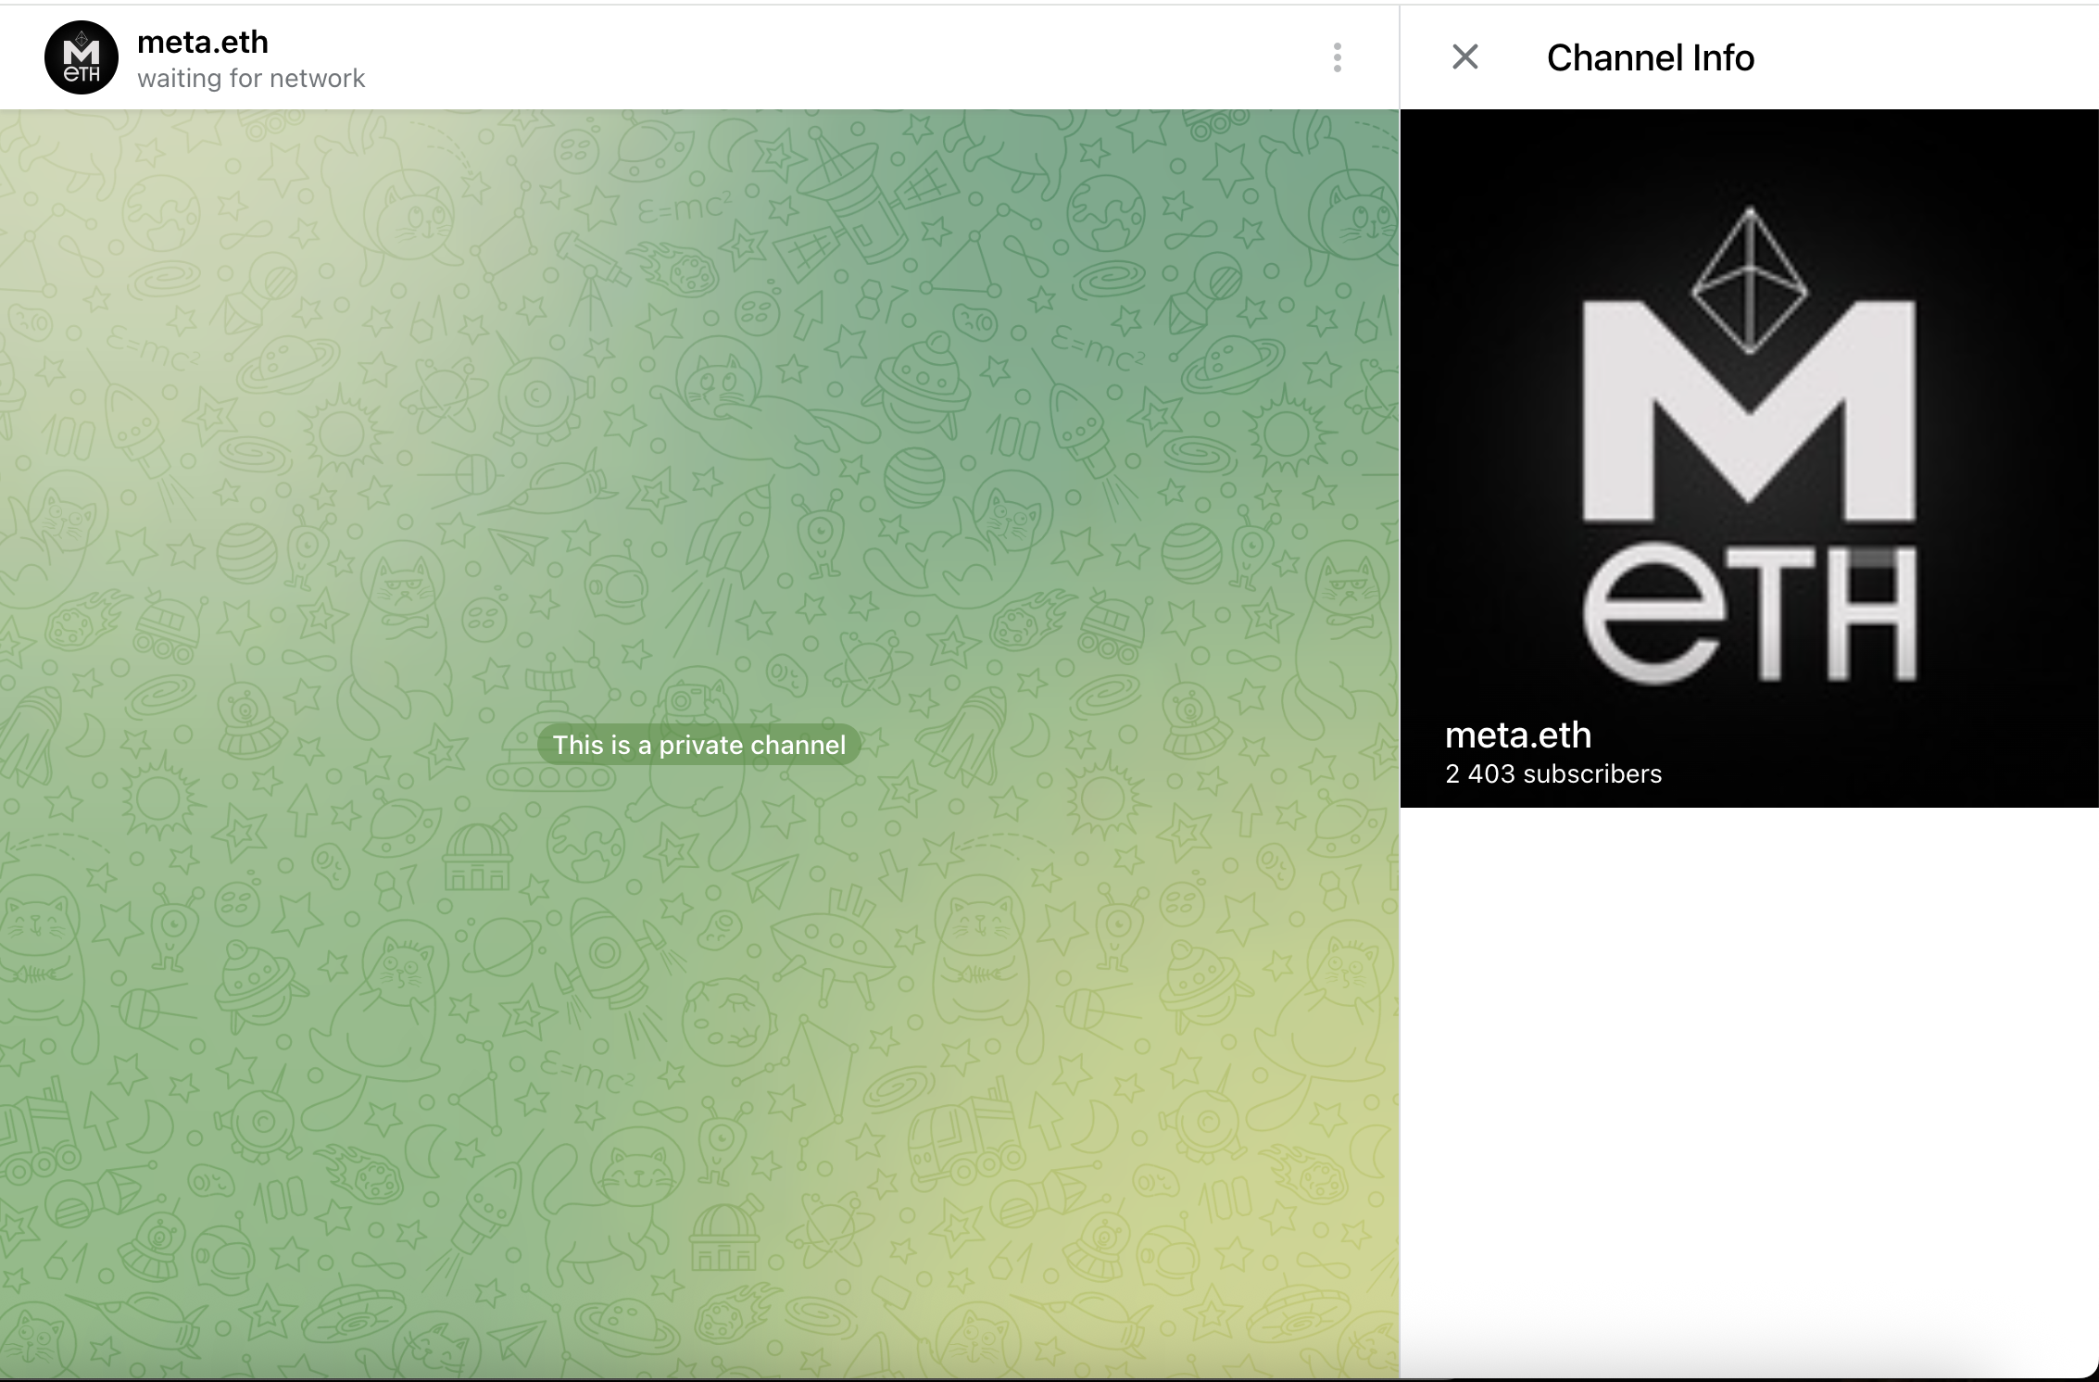Click the smiling cat doodle at chat bottom
The image size is (2099, 1382).
click(637, 1178)
